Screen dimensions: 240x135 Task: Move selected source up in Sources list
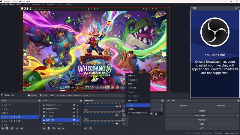tap(59, 128)
